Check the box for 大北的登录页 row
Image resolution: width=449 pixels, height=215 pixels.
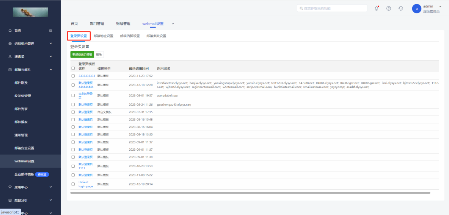tap(73, 95)
